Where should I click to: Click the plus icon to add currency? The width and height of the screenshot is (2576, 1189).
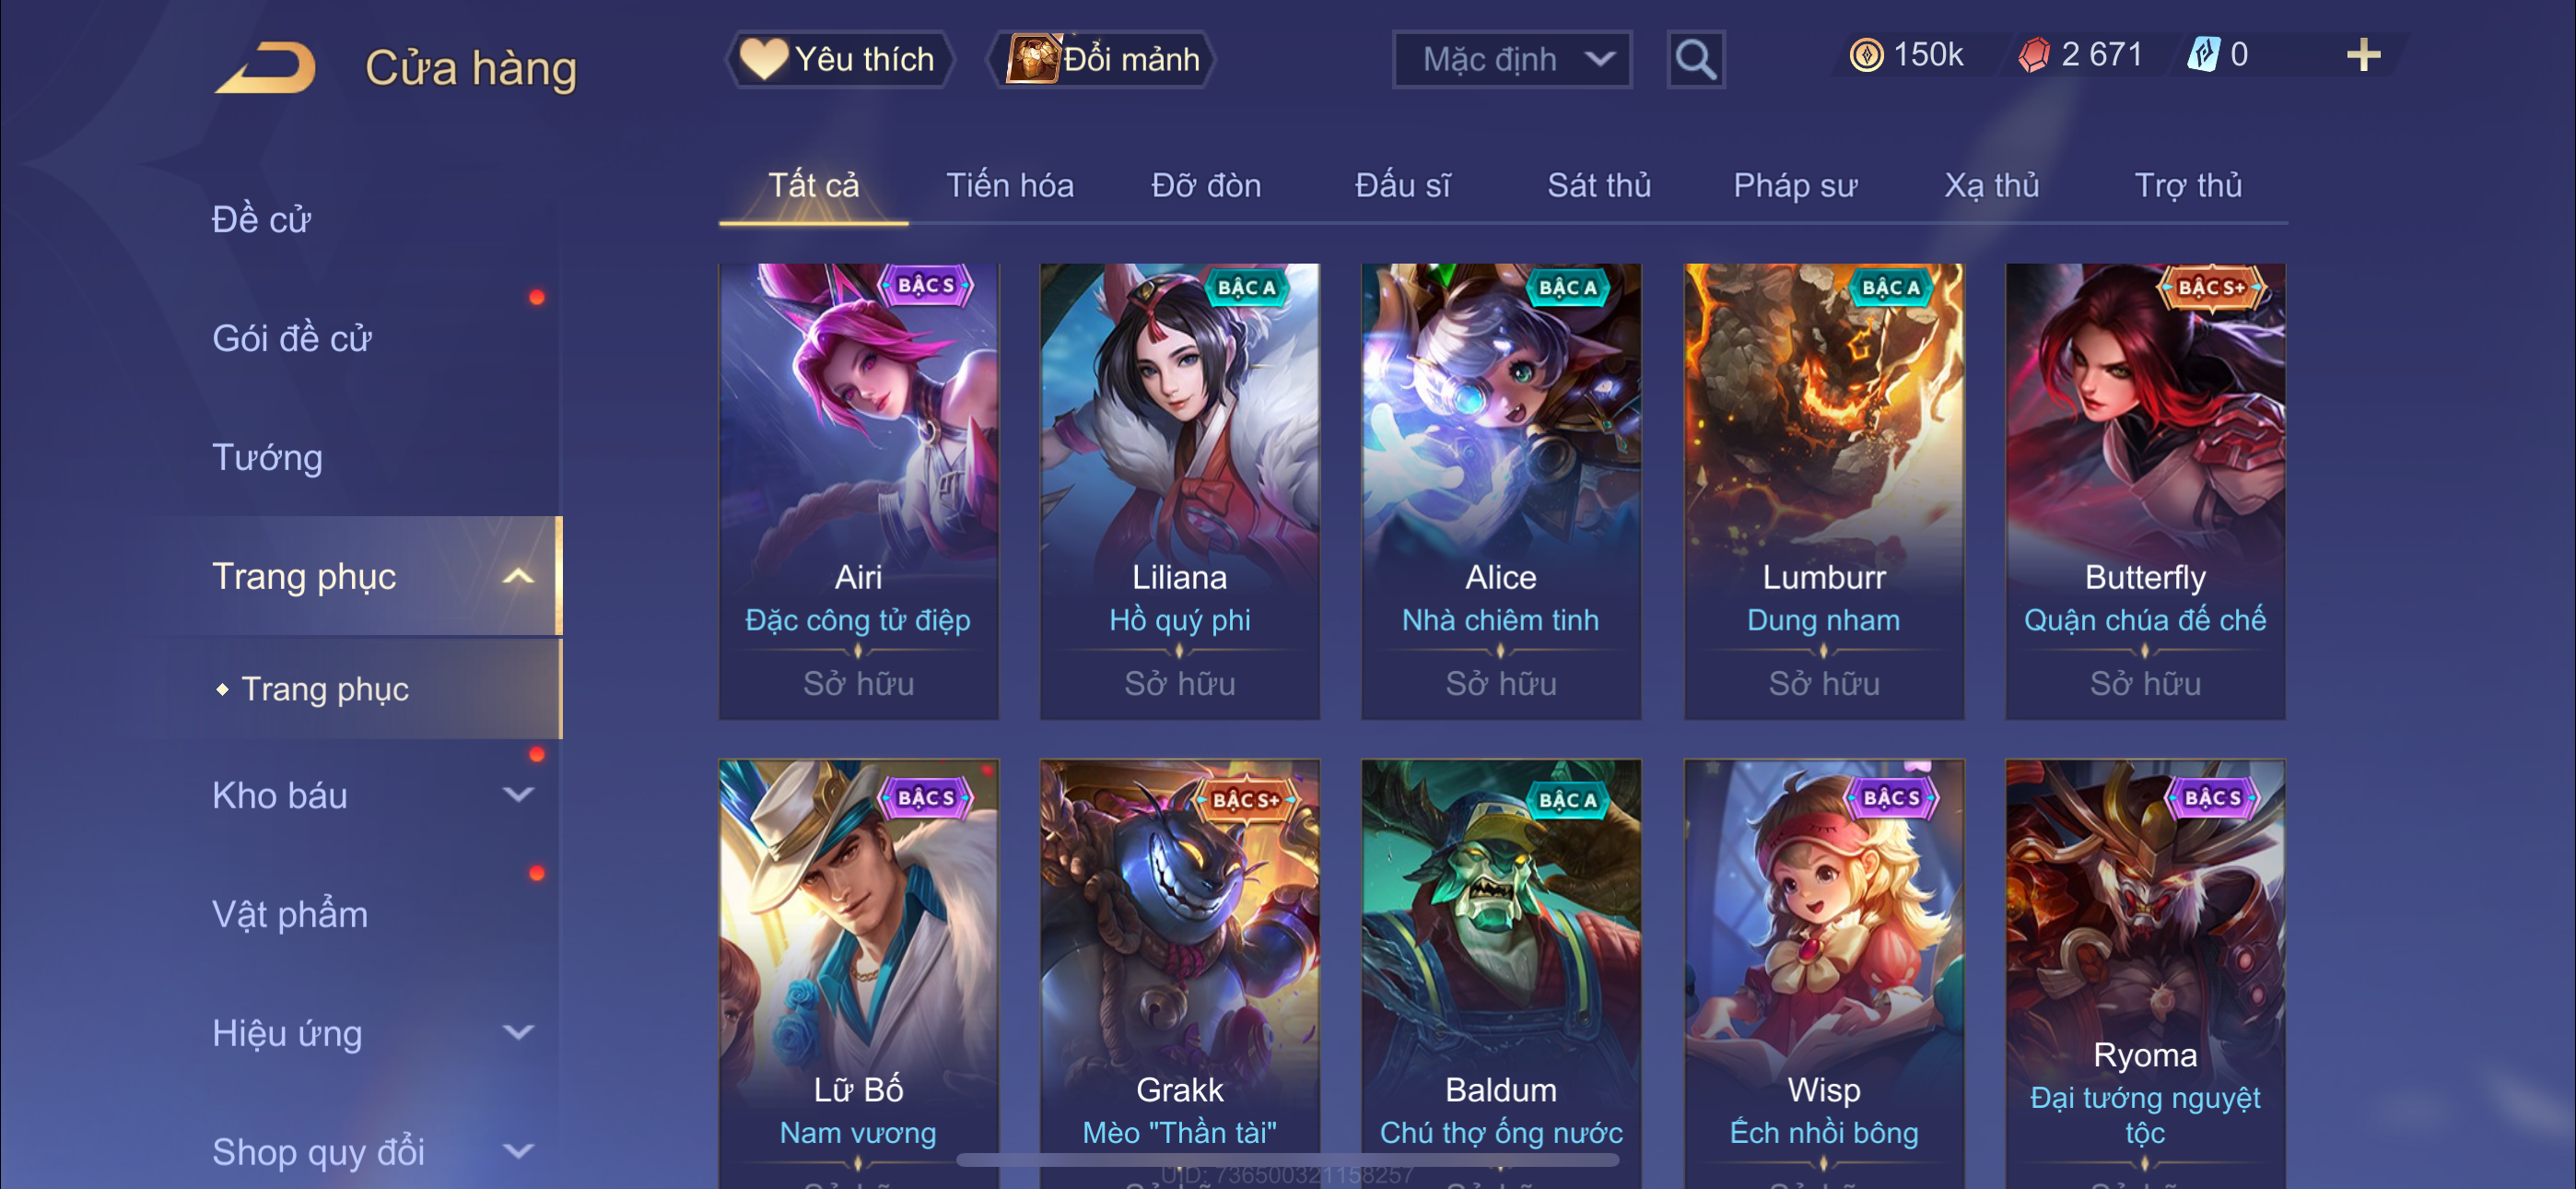[2363, 55]
